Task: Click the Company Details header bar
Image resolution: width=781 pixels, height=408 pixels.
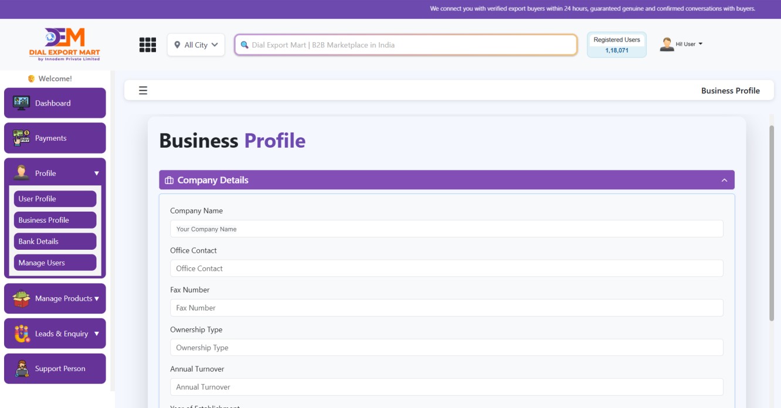Action: (447, 180)
